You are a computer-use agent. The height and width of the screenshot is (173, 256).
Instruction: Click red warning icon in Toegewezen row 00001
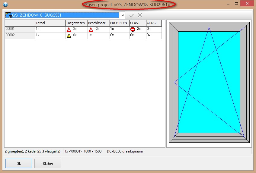[x=69, y=30]
